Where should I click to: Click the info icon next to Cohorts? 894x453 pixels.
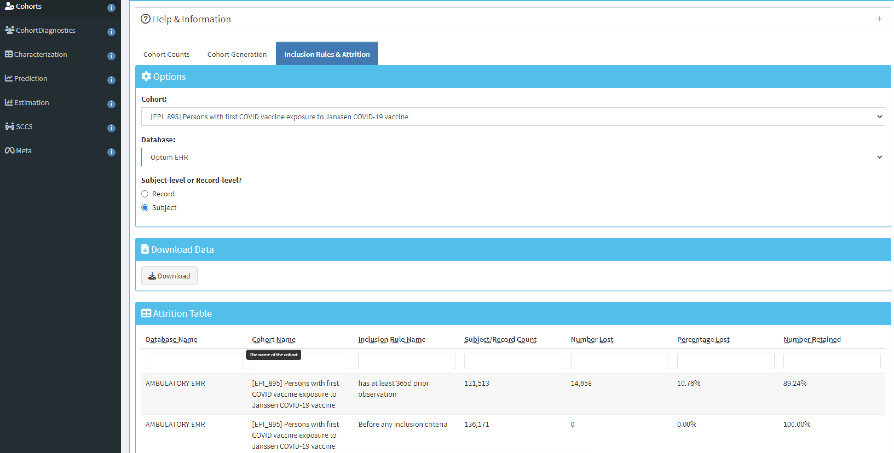pos(111,8)
